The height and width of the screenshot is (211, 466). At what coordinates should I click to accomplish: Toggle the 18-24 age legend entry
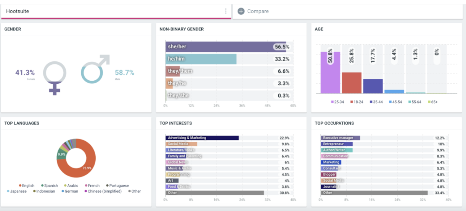pyautogui.click(x=358, y=102)
